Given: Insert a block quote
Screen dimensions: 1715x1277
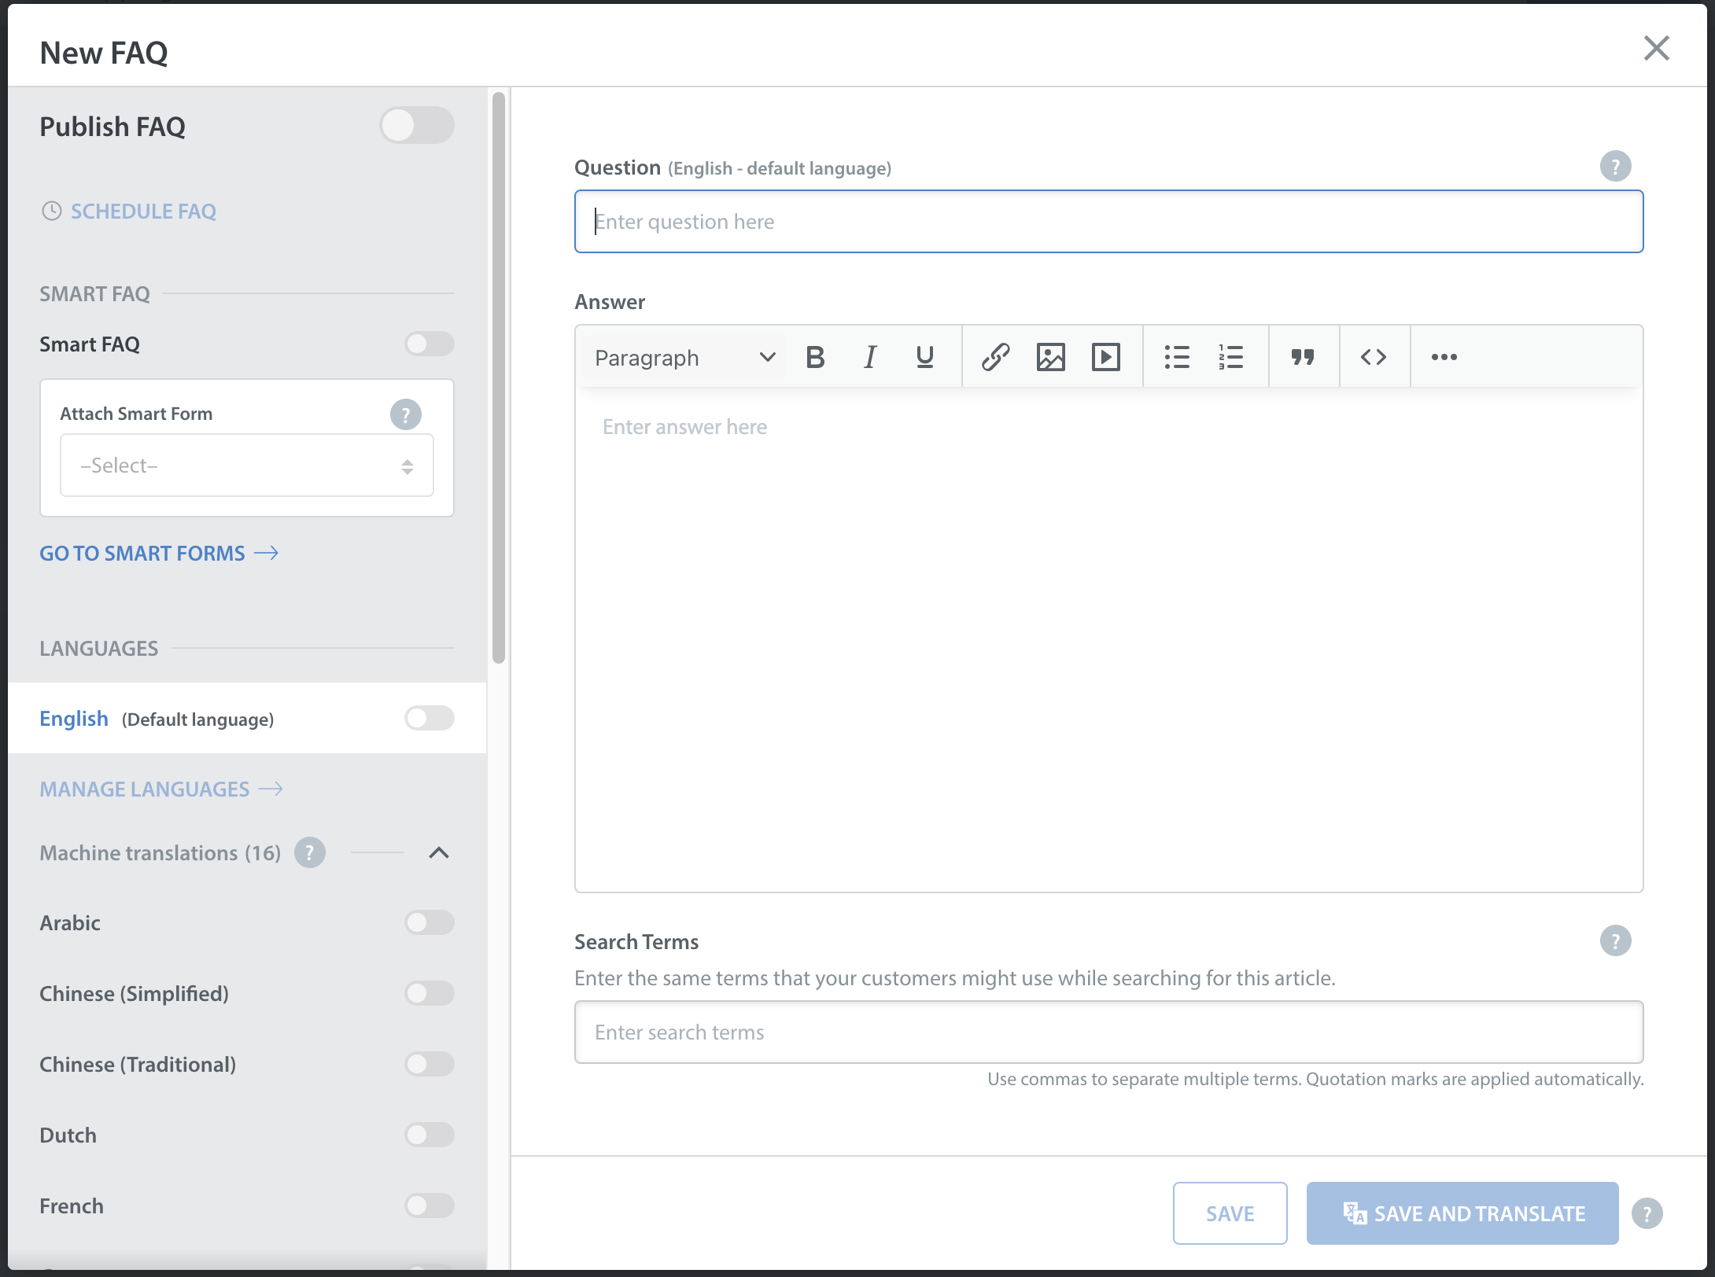Looking at the screenshot, I should tap(1303, 357).
